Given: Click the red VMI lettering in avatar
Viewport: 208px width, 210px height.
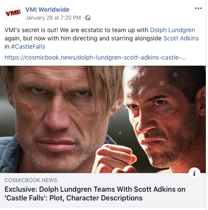Looking at the screenshot, I should point(13,13).
